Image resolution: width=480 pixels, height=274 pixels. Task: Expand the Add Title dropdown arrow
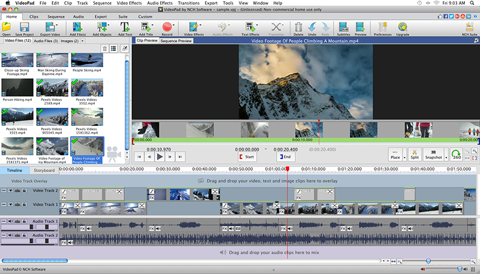[152, 25]
